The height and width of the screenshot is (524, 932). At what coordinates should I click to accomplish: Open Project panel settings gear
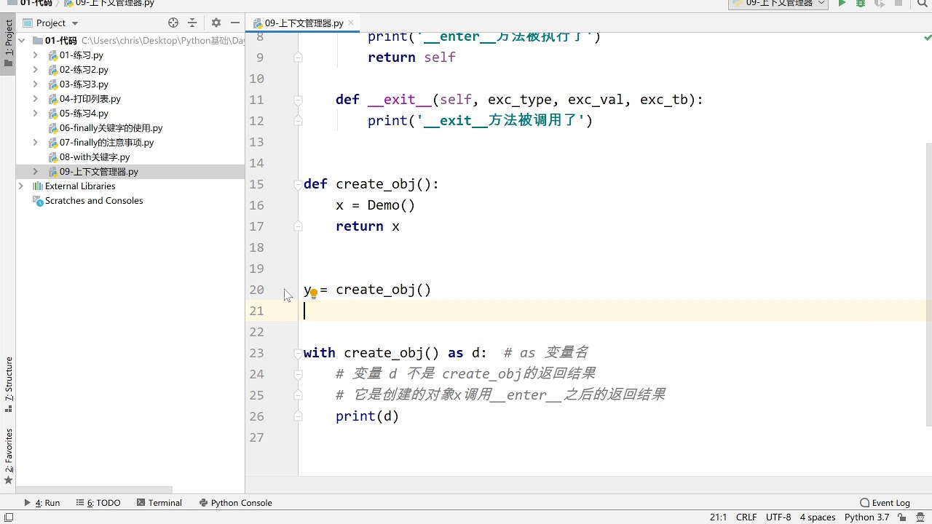click(216, 23)
